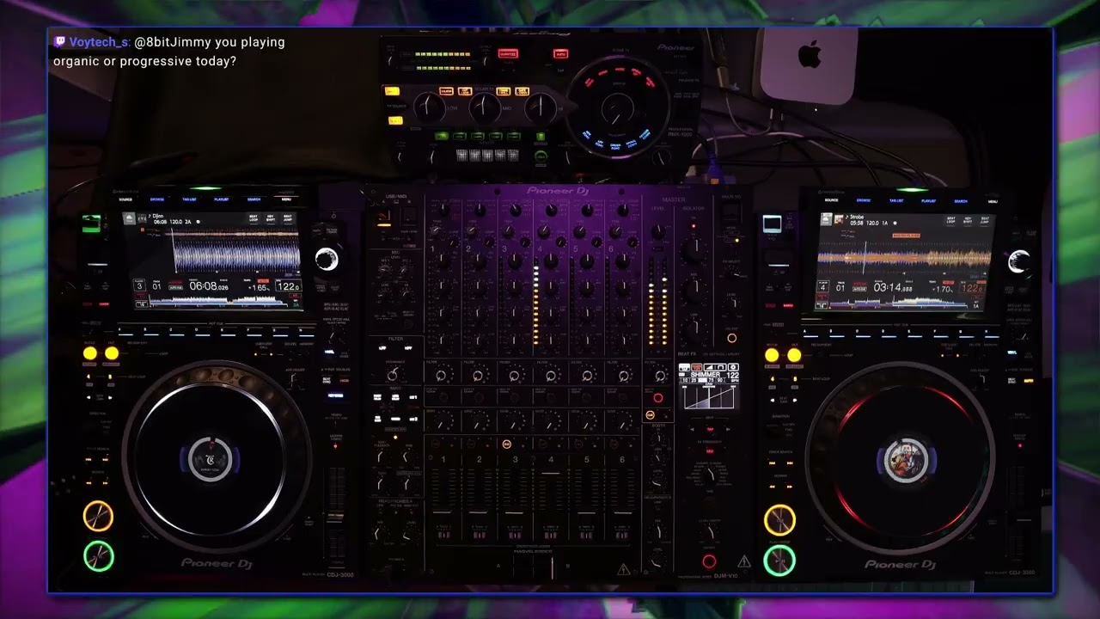Click the green-lit button beside left CDJ screen
The image size is (1100, 619).
coord(91,224)
